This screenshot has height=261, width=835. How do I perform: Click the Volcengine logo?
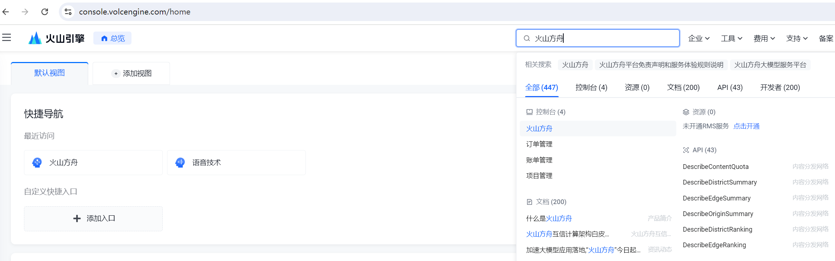click(x=56, y=38)
